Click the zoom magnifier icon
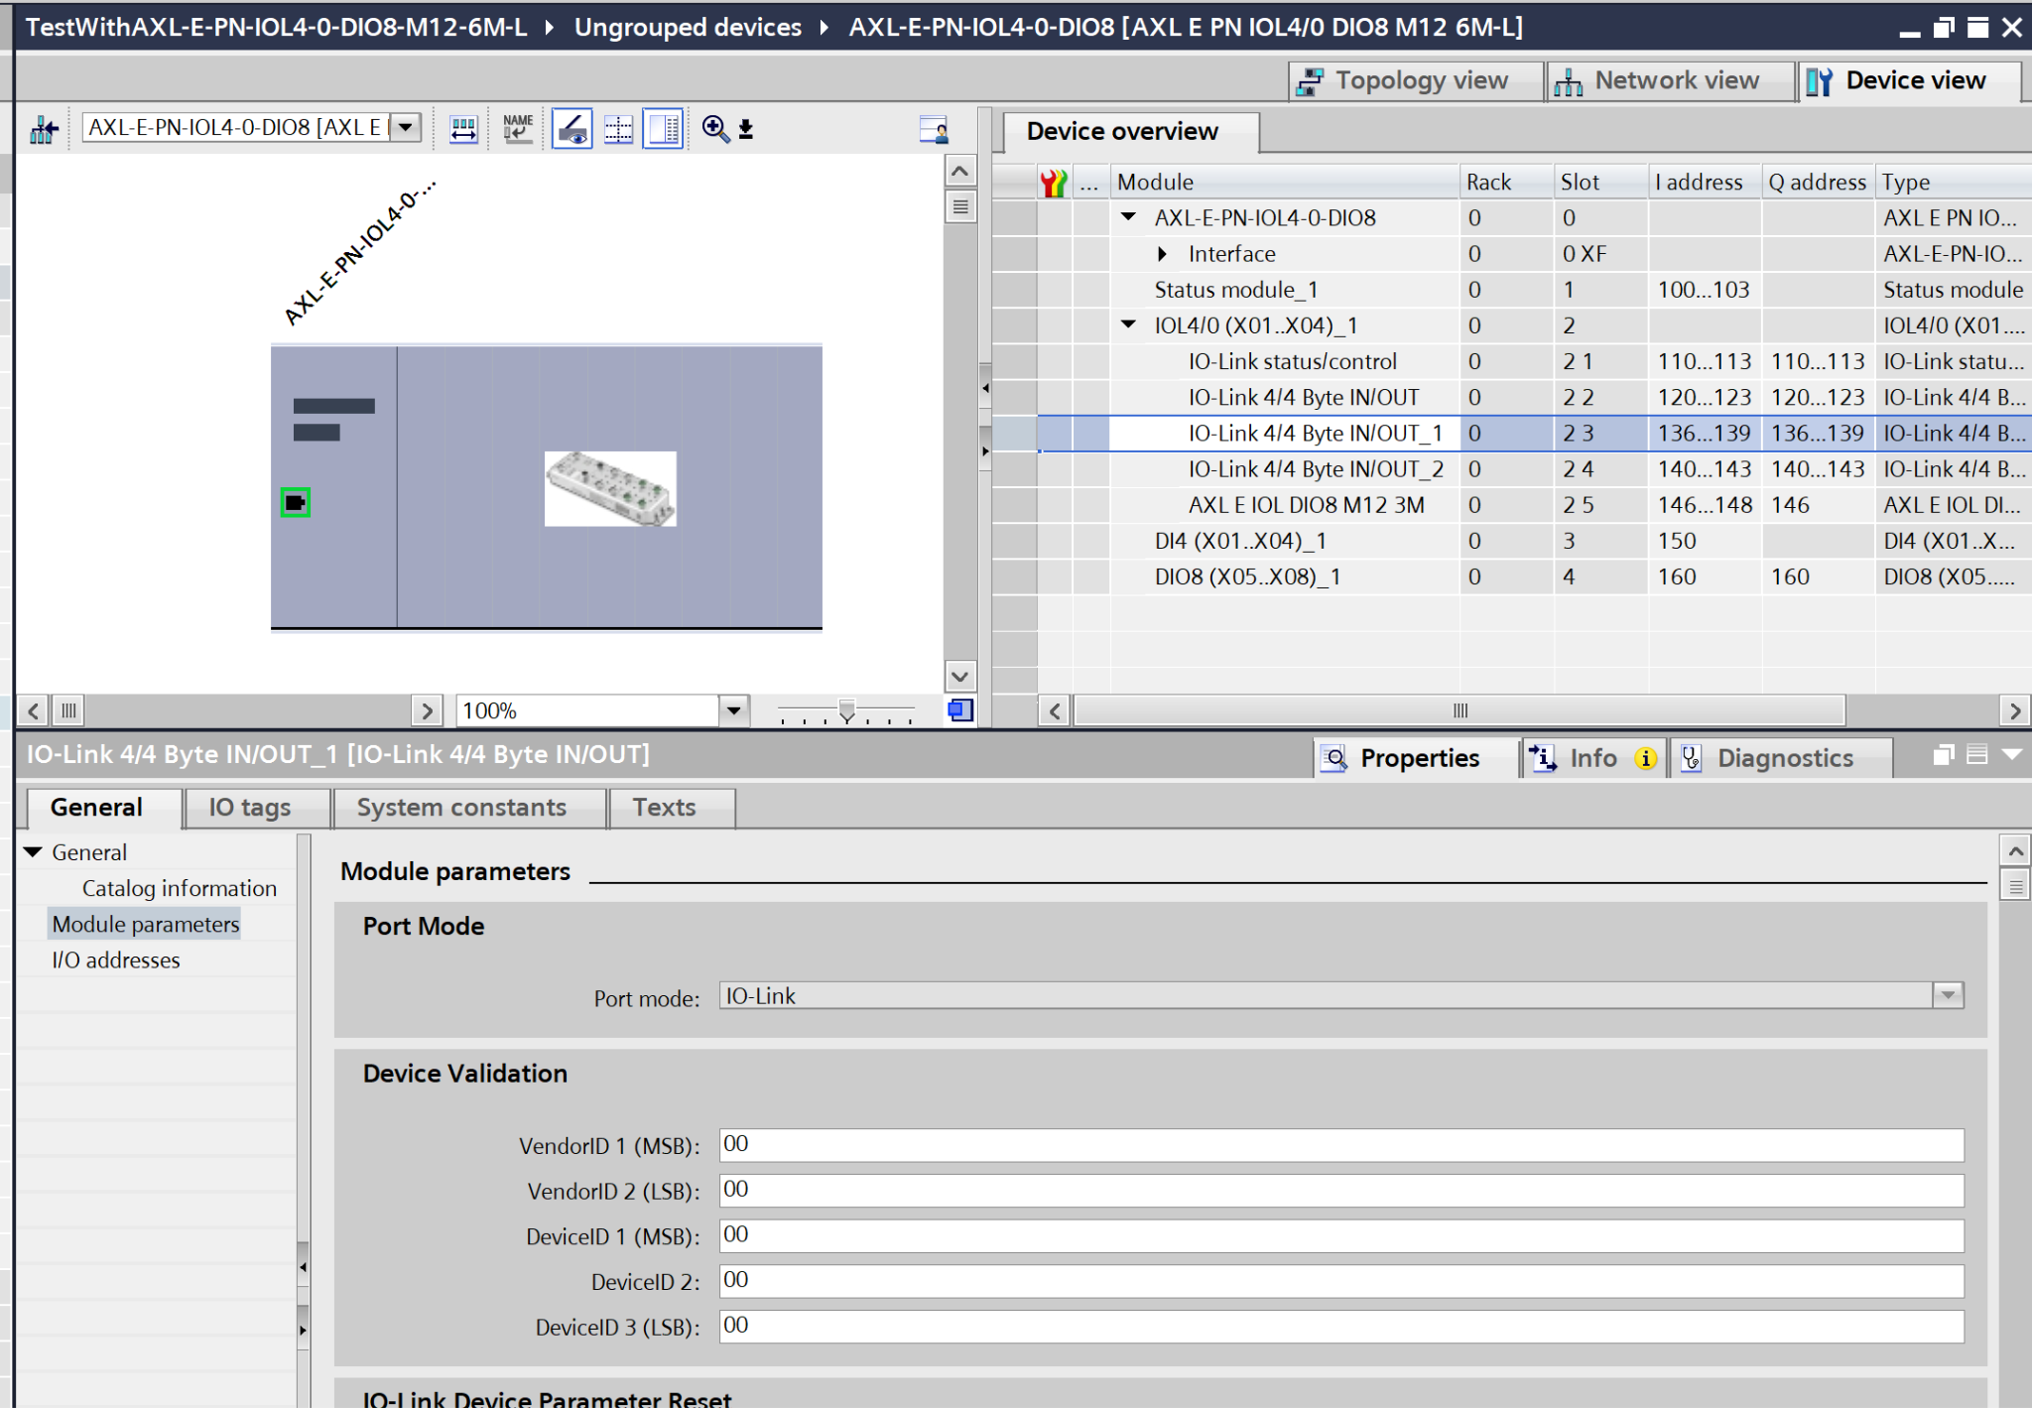Viewport: 2032px width, 1408px height. coord(714,129)
